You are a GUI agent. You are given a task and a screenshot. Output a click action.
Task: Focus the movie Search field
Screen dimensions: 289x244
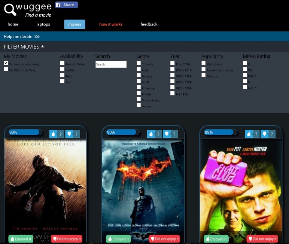point(111,64)
